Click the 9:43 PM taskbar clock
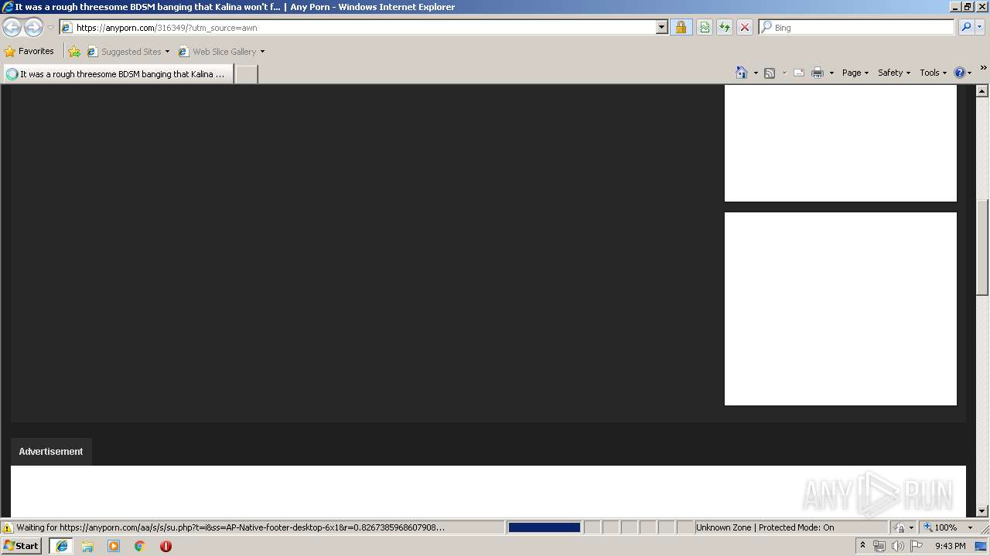 (950, 546)
